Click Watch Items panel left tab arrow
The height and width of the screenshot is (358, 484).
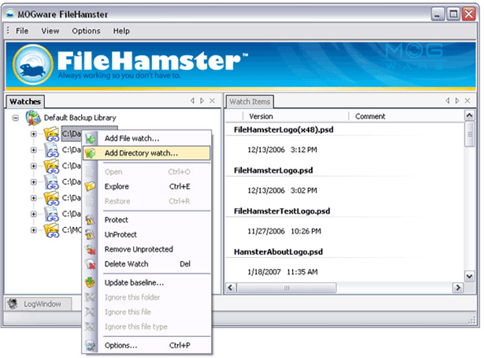point(448,101)
